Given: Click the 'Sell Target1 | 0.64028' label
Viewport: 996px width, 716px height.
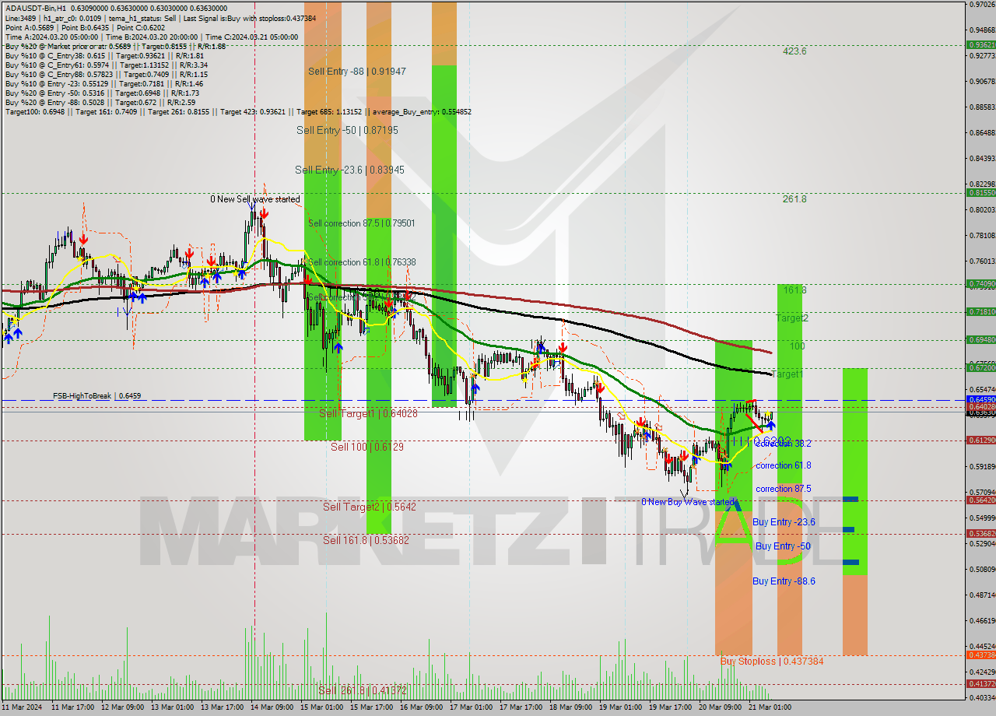Looking at the screenshot, I should [x=368, y=413].
